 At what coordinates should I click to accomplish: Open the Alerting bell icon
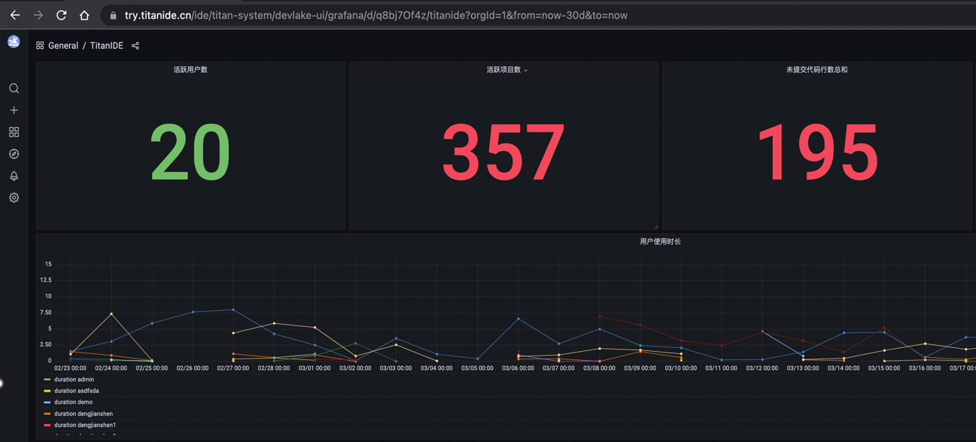pos(14,176)
